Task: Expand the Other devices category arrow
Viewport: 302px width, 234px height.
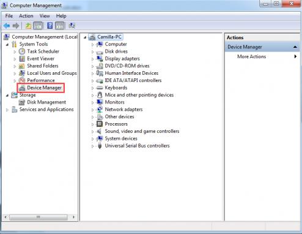Action: point(93,117)
